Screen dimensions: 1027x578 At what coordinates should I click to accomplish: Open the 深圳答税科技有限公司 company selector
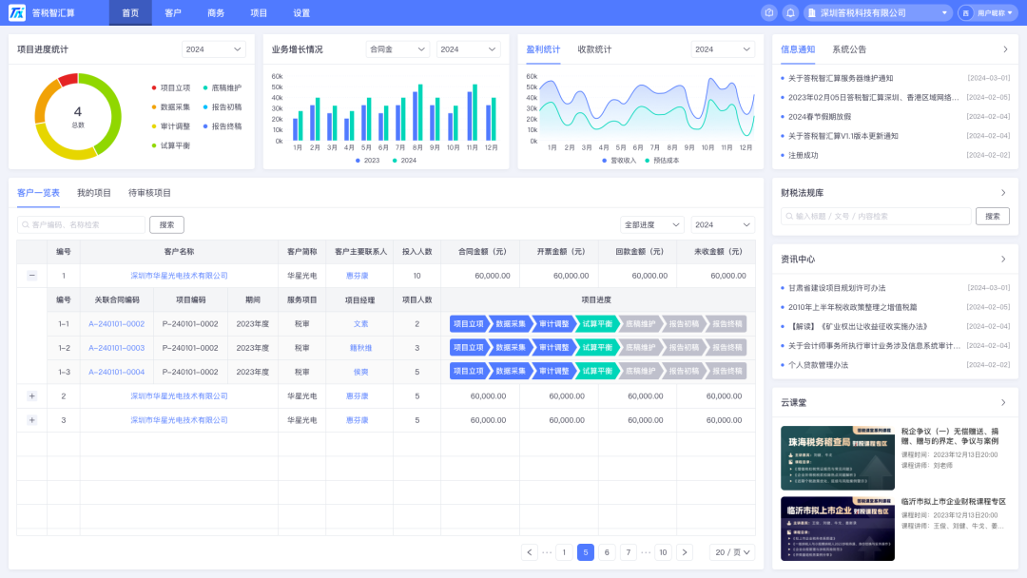click(x=878, y=12)
